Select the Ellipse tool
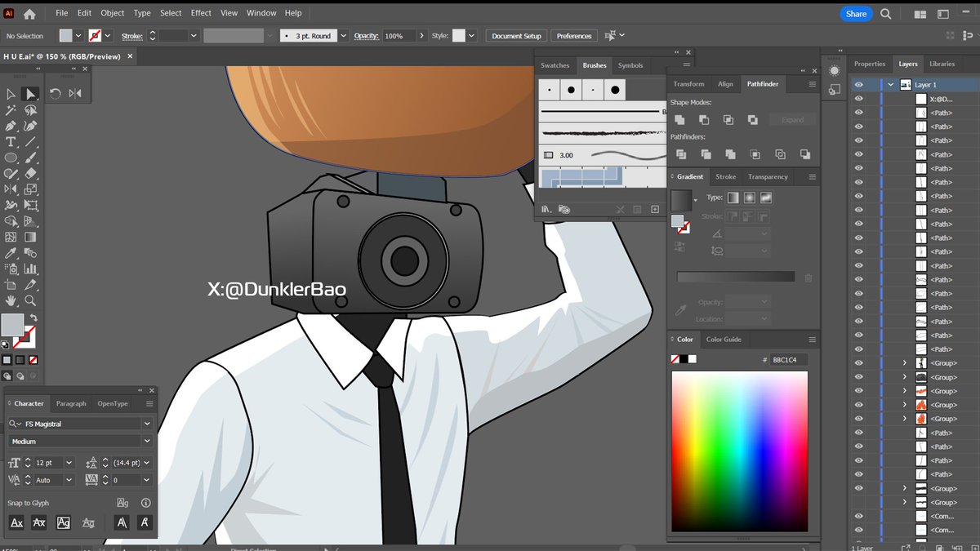The width and height of the screenshot is (980, 551). pos(11,158)
